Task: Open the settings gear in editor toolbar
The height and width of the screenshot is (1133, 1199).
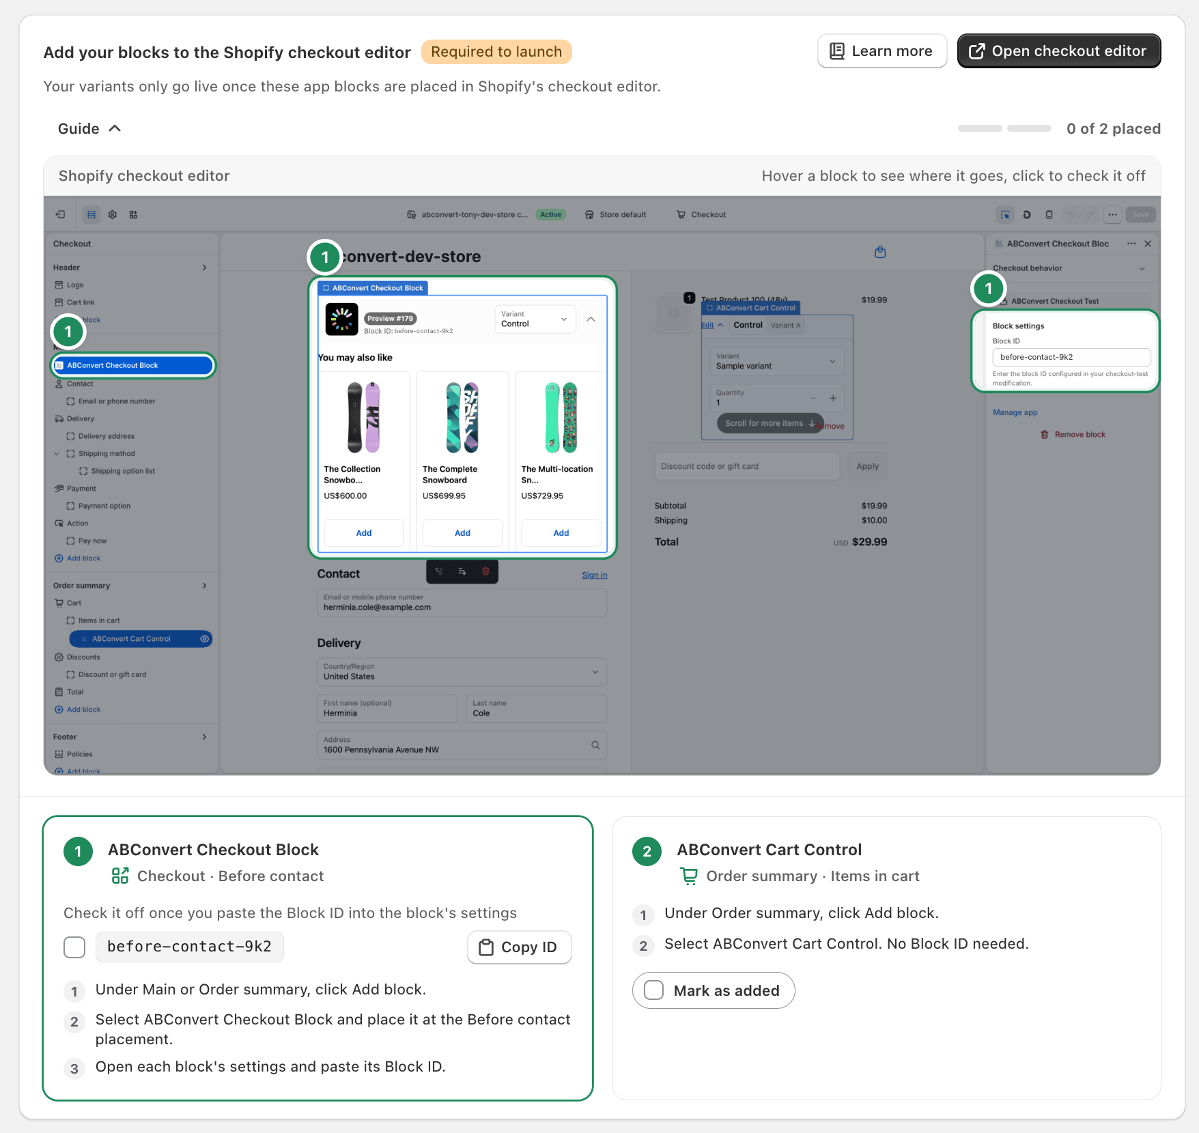Action: (113, 214)
